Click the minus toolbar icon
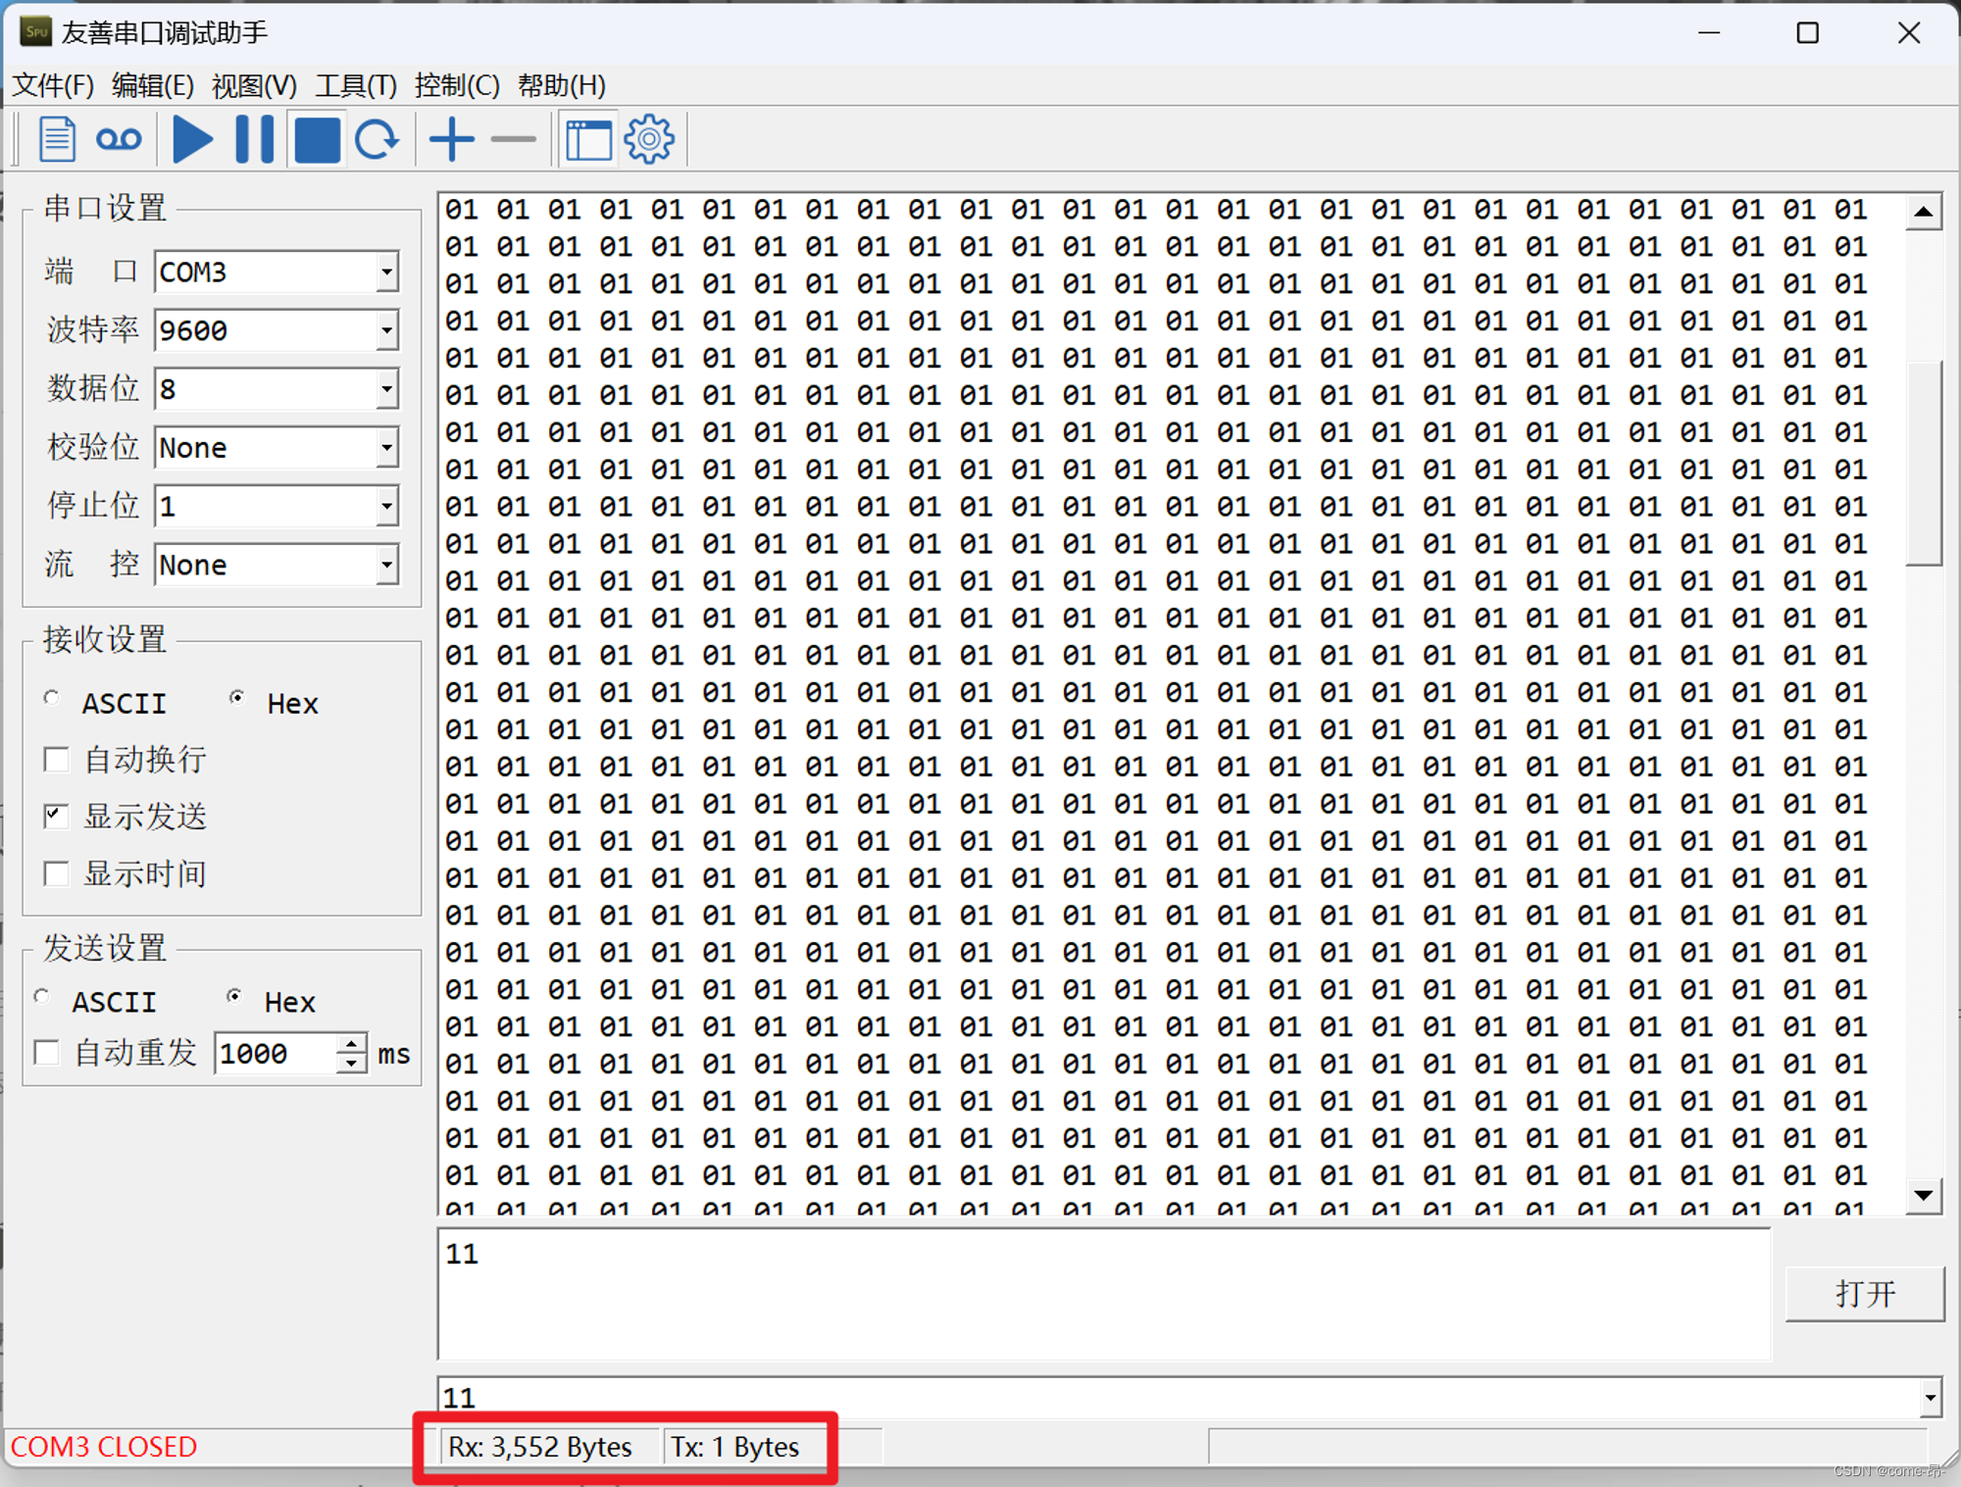Image resolution: width=1961 pixels, height=1487 pixels. tap(513, 139)
